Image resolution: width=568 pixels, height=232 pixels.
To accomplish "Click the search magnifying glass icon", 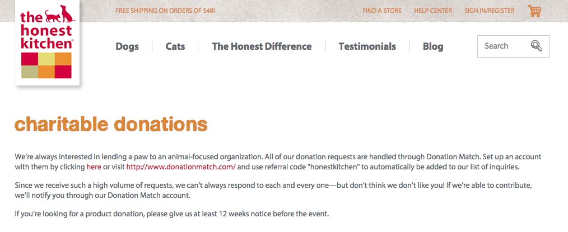I will coord(536,46).
